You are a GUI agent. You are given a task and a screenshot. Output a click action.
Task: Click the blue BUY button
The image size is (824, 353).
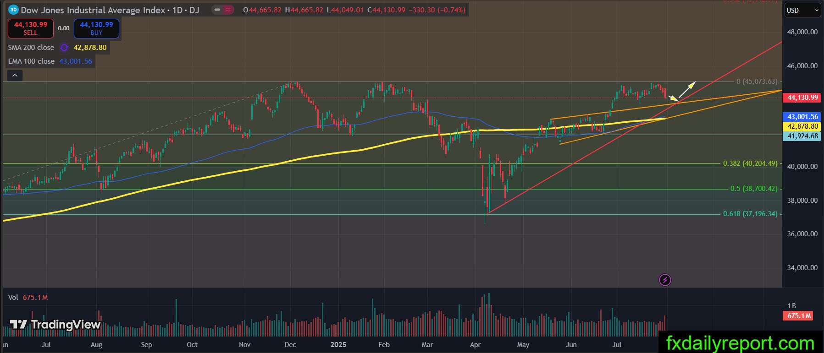click(x=96, y=28)
